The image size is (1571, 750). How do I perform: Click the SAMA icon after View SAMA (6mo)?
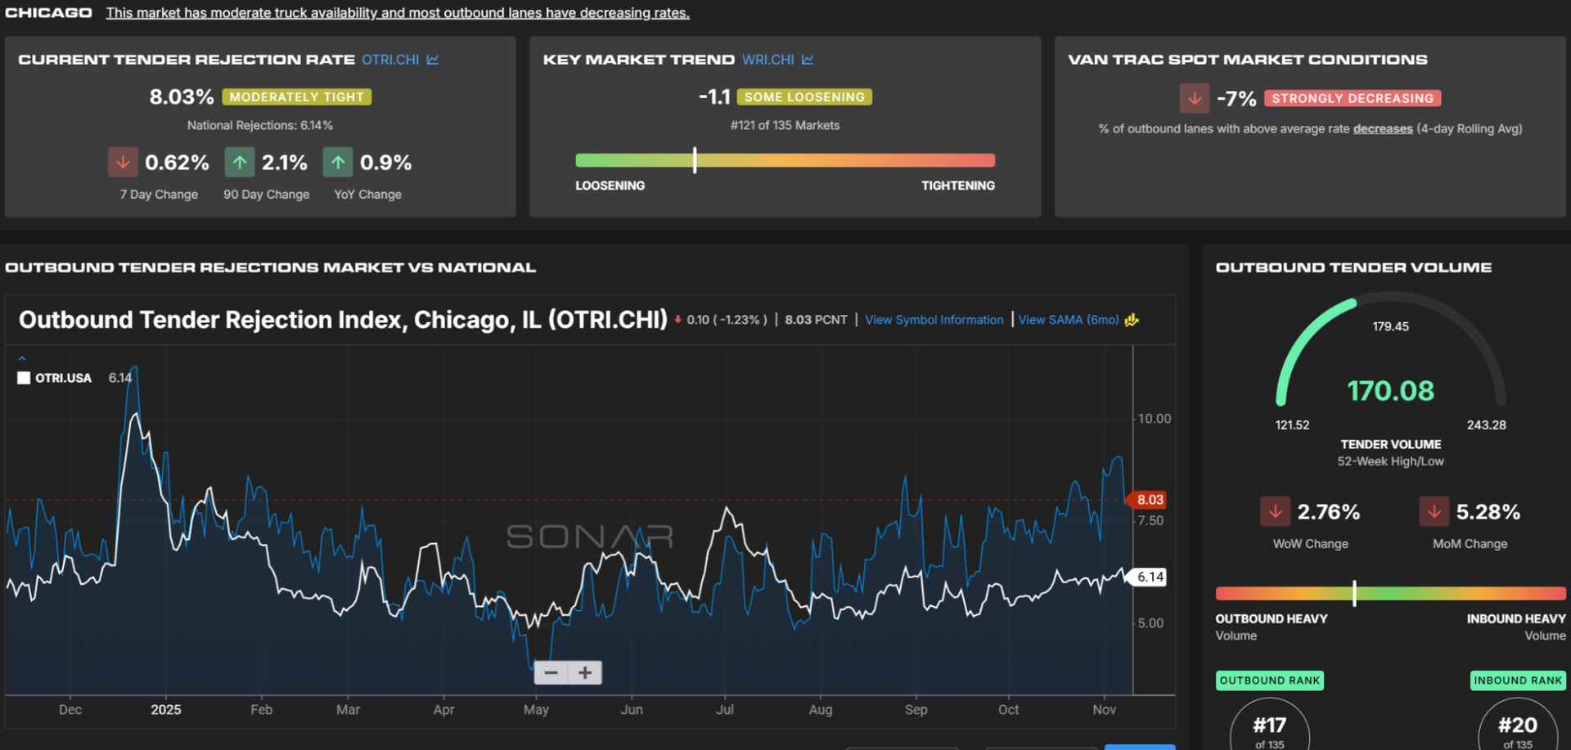[1132, 320]
